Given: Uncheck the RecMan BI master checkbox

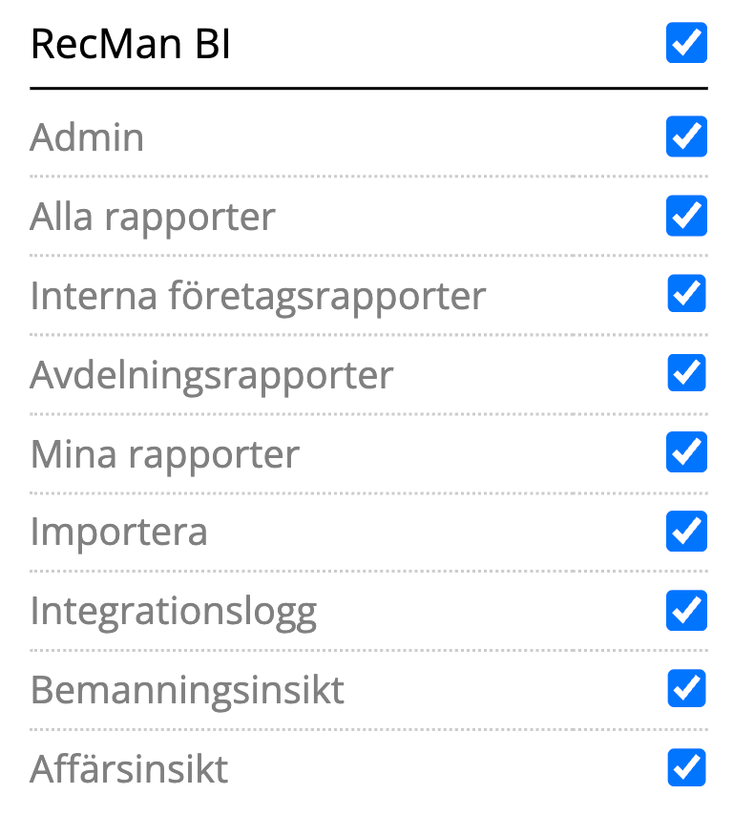Looking at the screenshot, I should 686,44.
